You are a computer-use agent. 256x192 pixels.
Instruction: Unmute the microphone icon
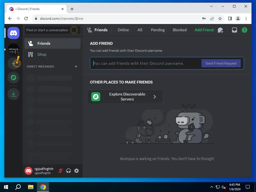pos(60,171)
